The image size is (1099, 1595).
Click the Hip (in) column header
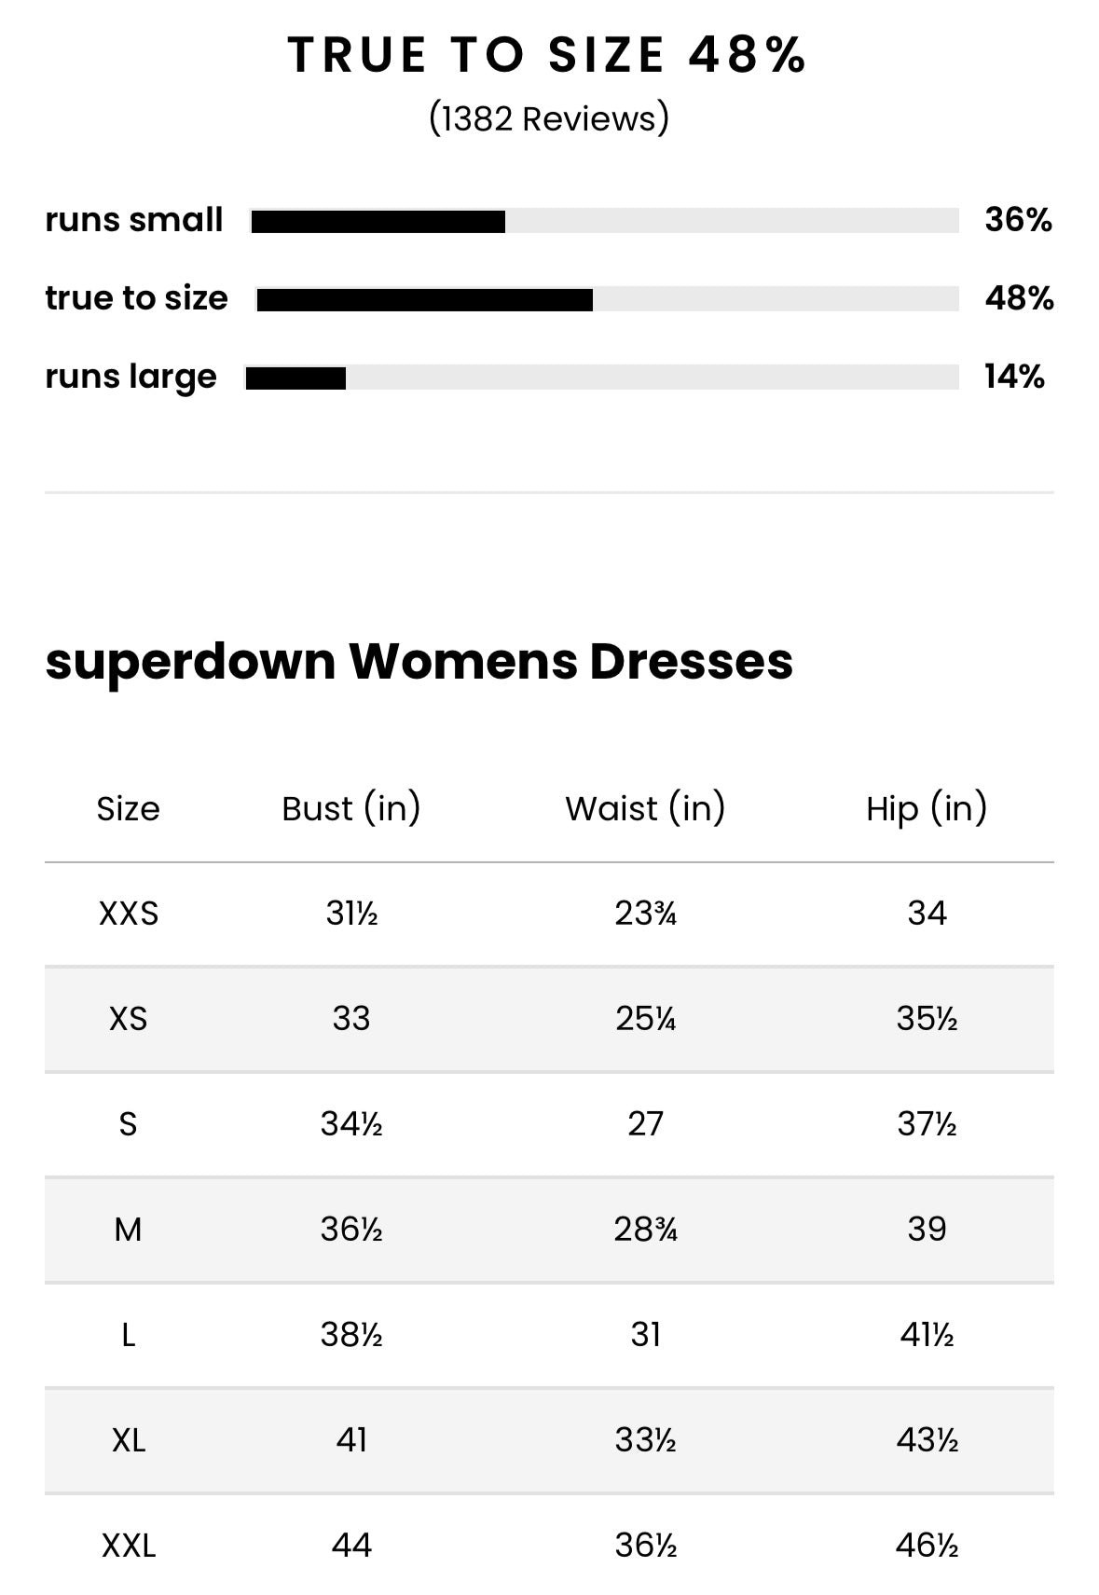coord(927,808)
